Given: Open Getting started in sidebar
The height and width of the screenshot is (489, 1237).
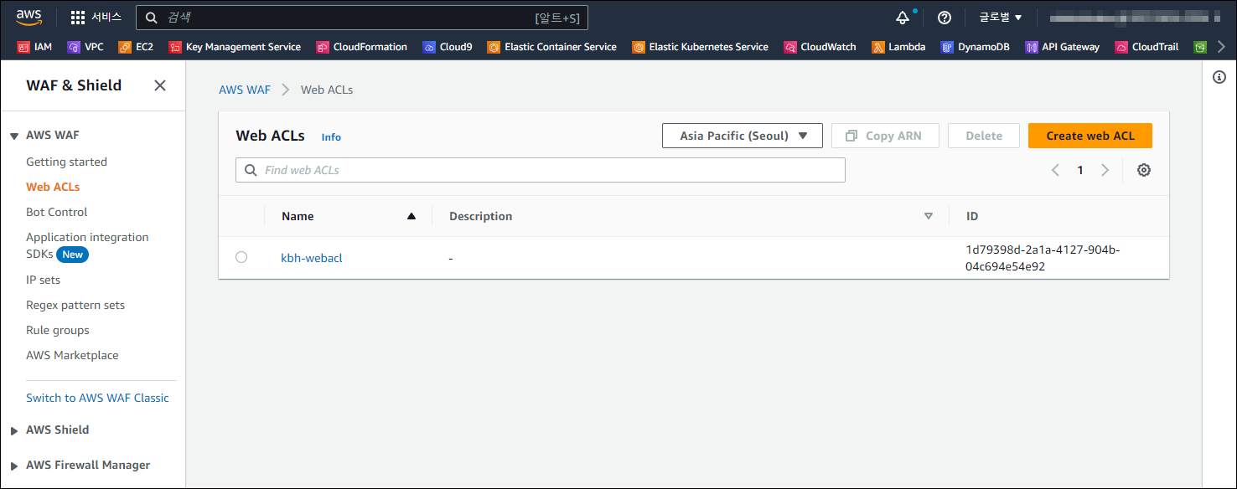Looking at the screenshot, I should (66, 162).
